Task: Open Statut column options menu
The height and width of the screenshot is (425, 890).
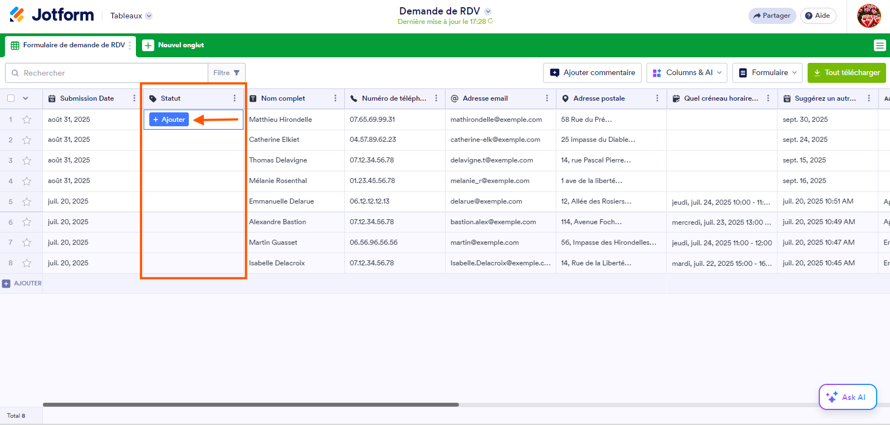Action: [x=234, y=98]
